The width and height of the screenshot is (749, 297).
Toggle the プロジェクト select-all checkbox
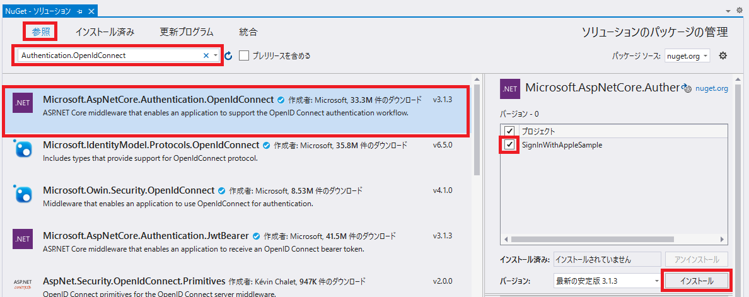pos(509,131)
